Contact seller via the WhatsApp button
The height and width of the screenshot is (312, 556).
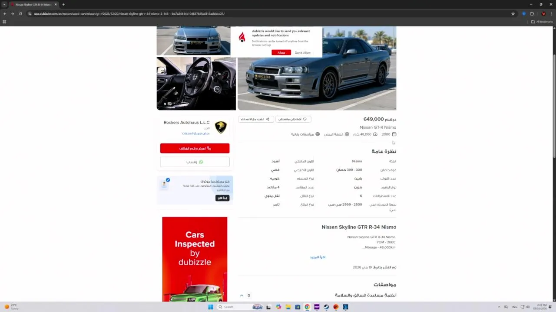(195, 162)
